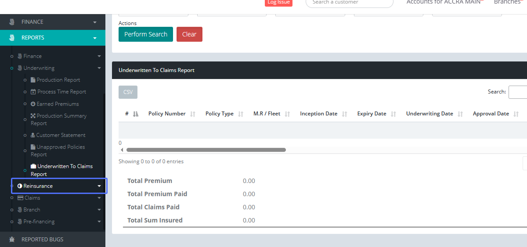Screen dimensions: 527x247
Task: Expand the Pre-financing reports arrow
Action: coord(99,222)
